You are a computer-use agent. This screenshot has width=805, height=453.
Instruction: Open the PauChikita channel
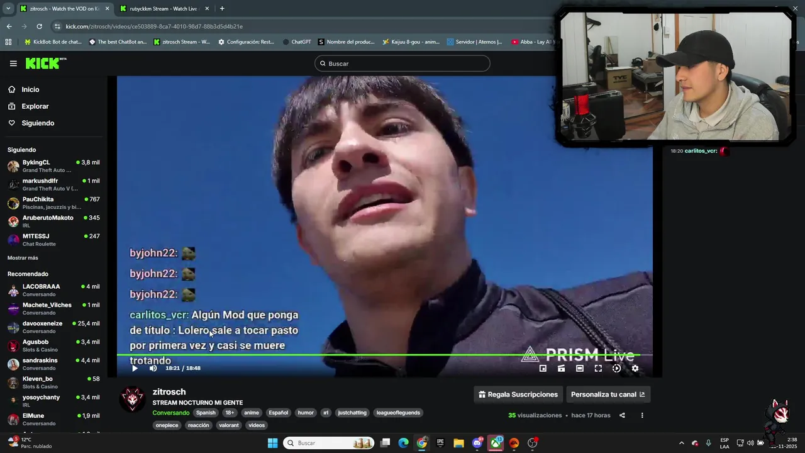(53, 203)
